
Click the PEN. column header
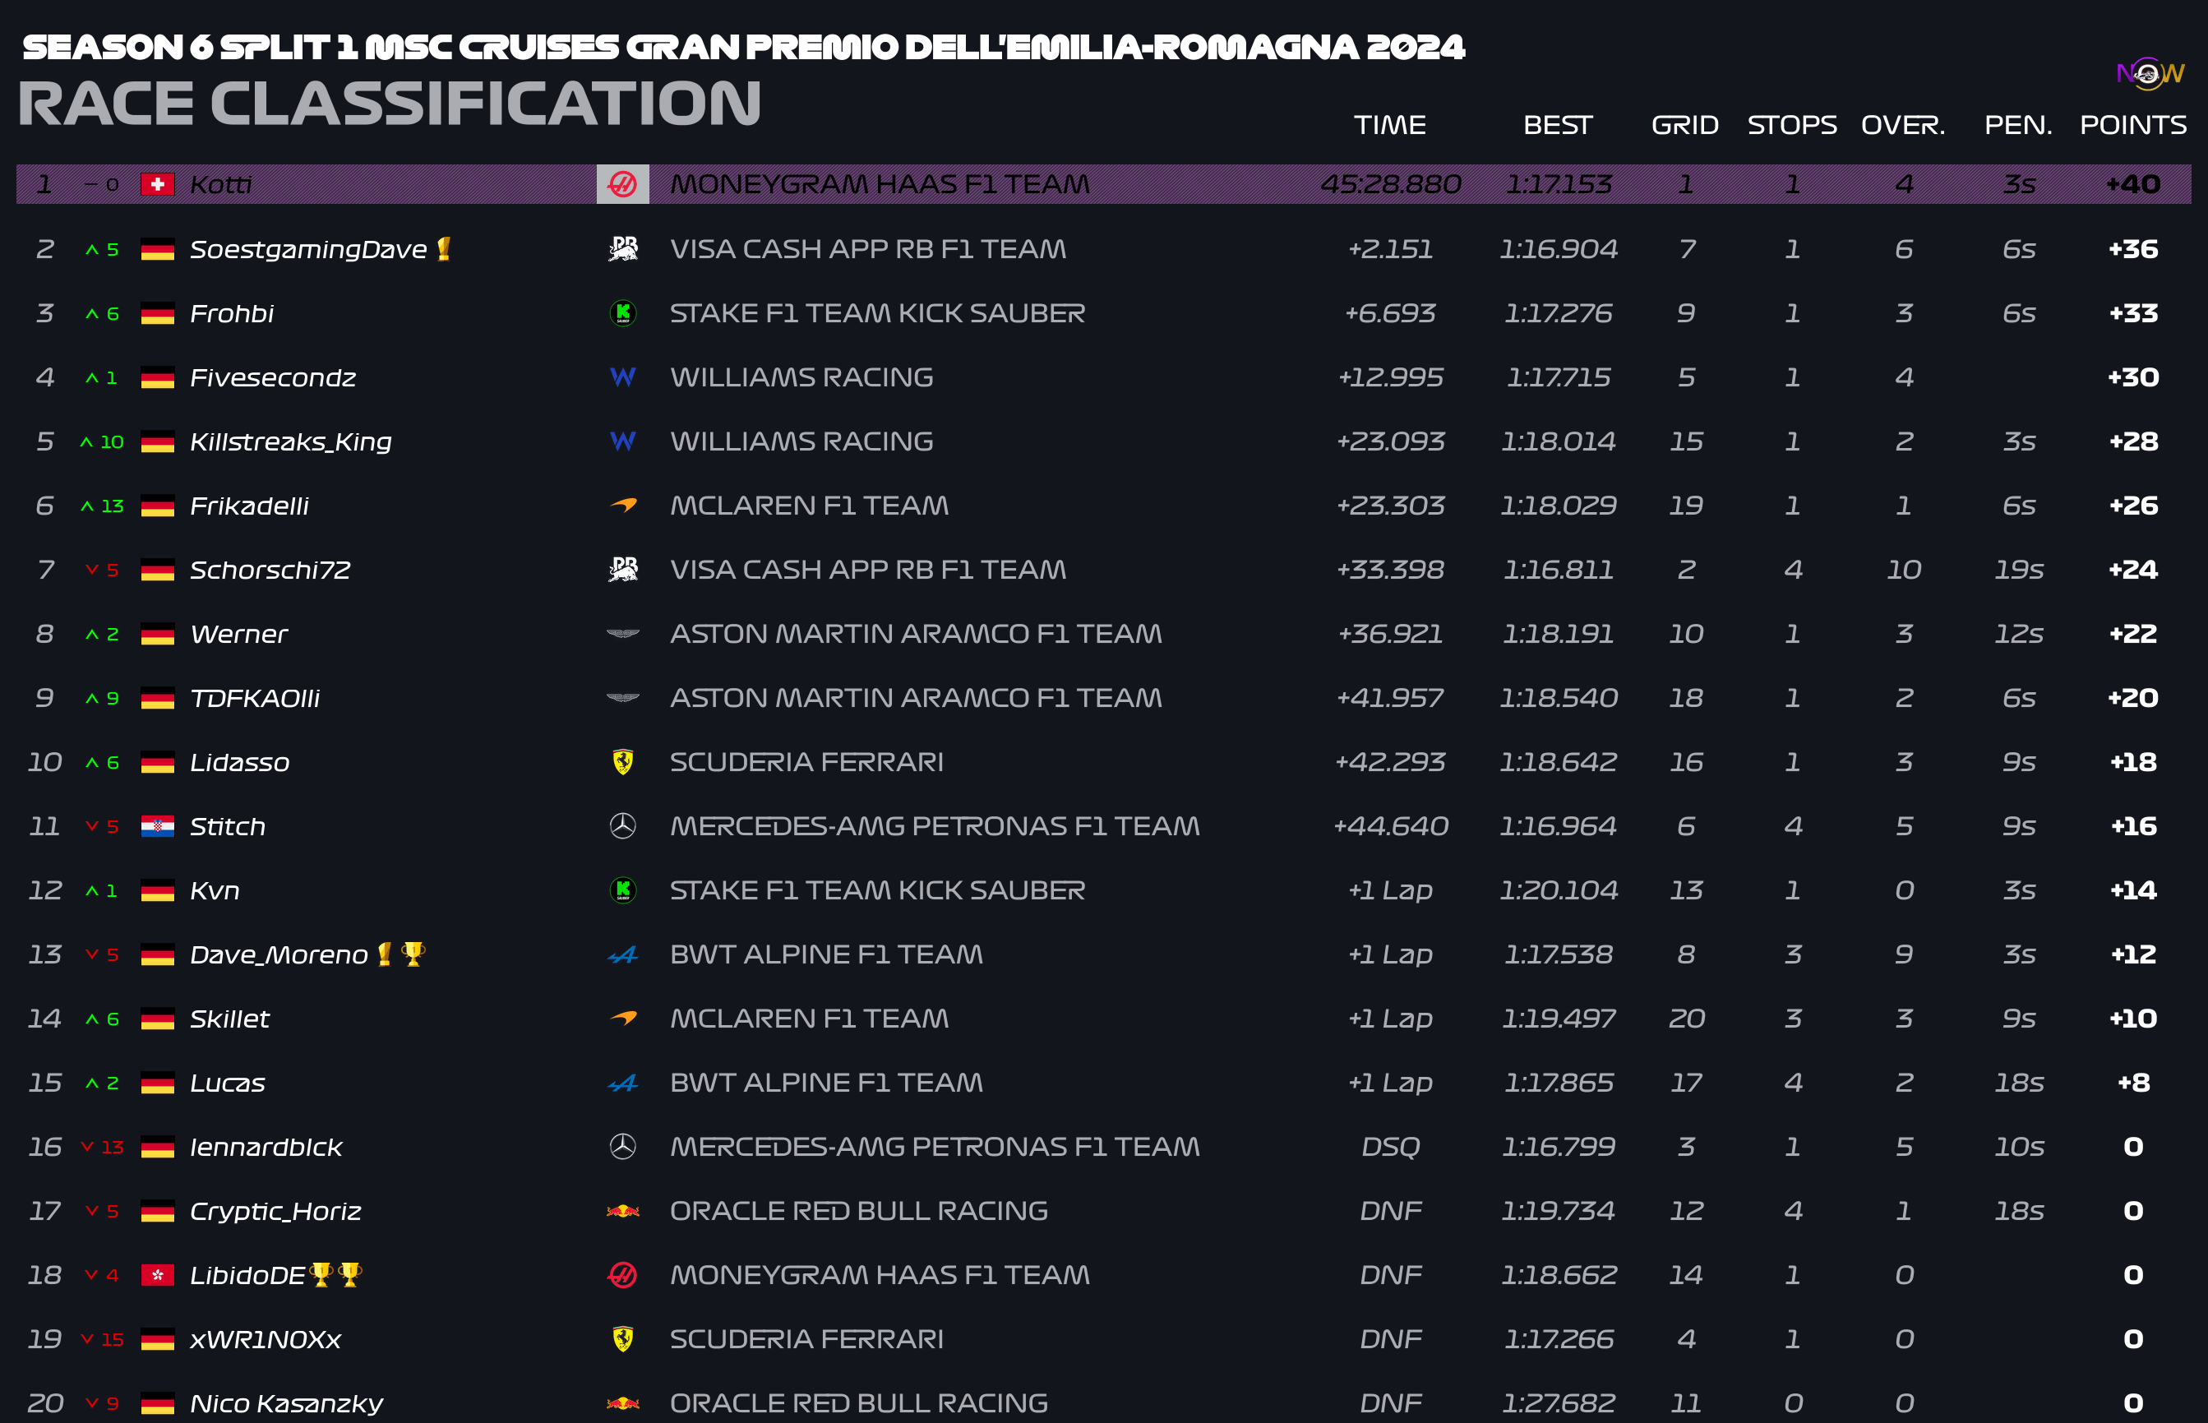pos(2019,125)
